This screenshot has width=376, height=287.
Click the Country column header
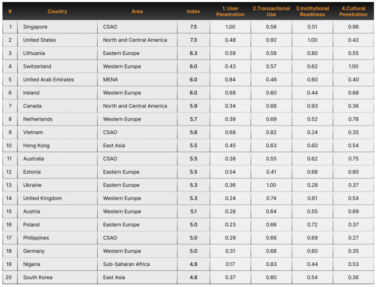tap(57, 11)
